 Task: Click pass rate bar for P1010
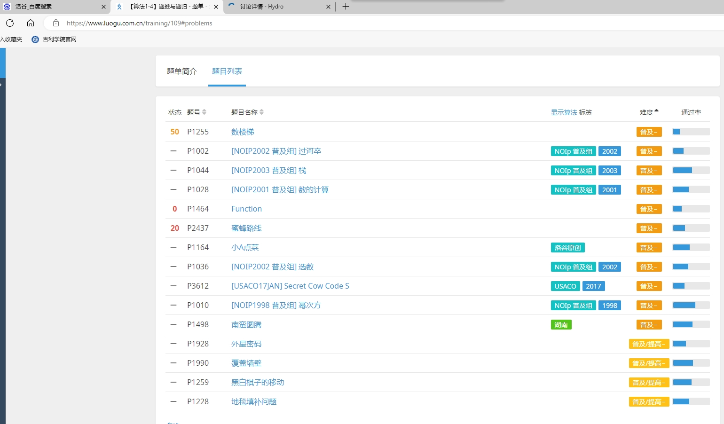pyautogui.click(x=691, y=306)
